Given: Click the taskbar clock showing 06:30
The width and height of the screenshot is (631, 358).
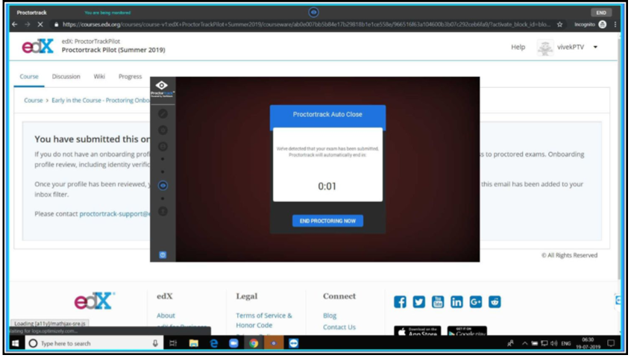Looking at the screenshot, I should pos(588,344).
